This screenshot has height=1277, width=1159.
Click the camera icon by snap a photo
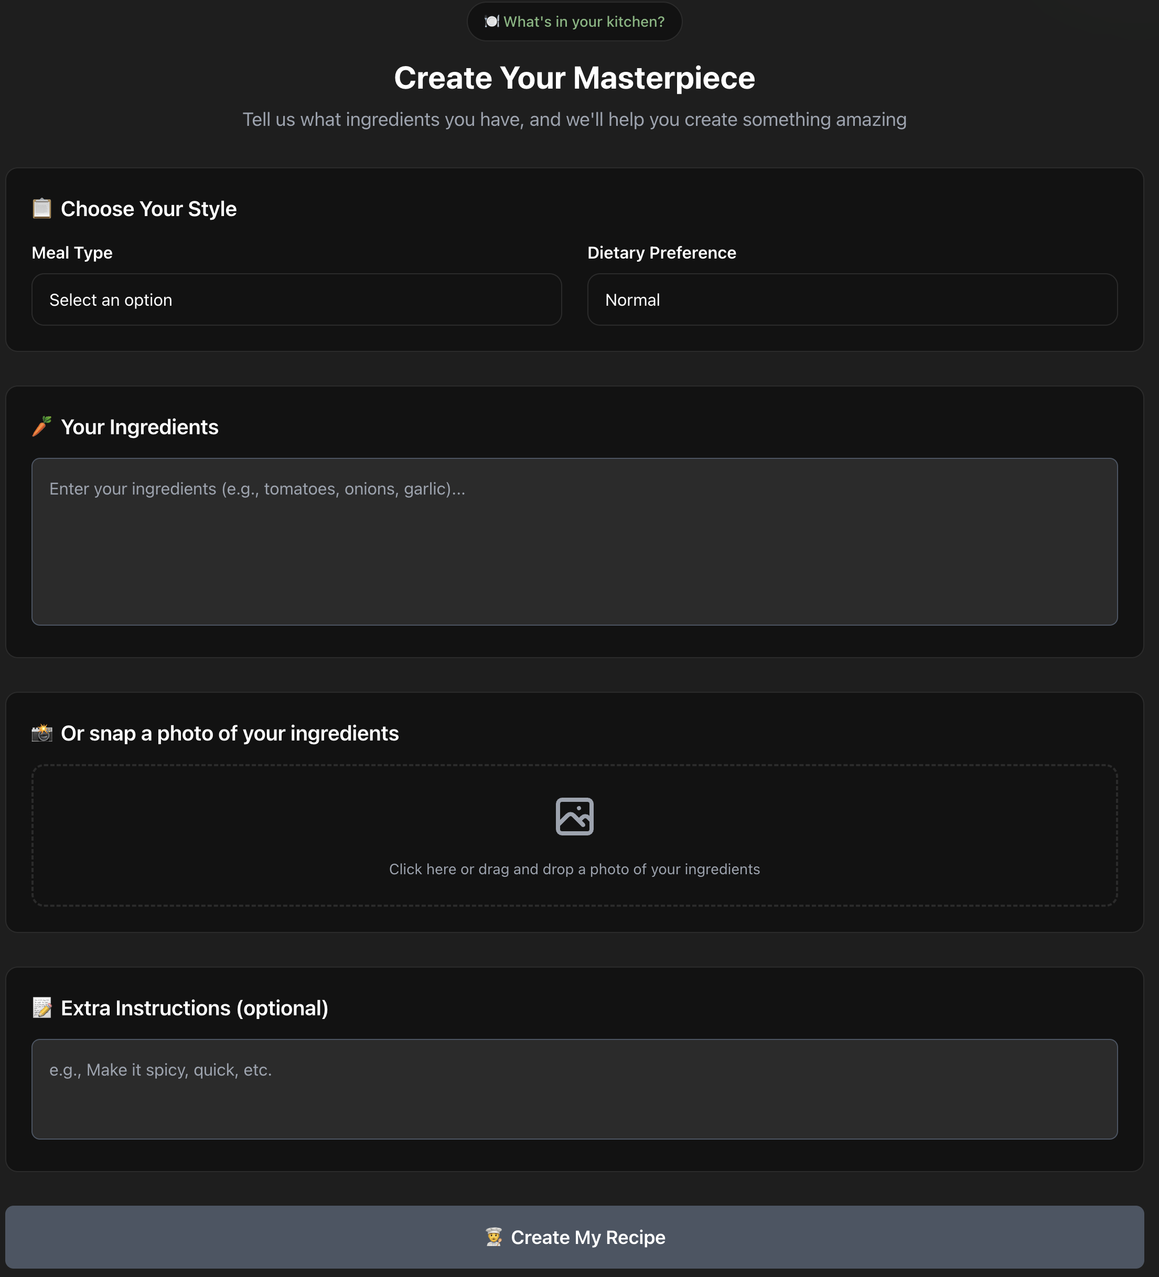(x=42, y=733)
